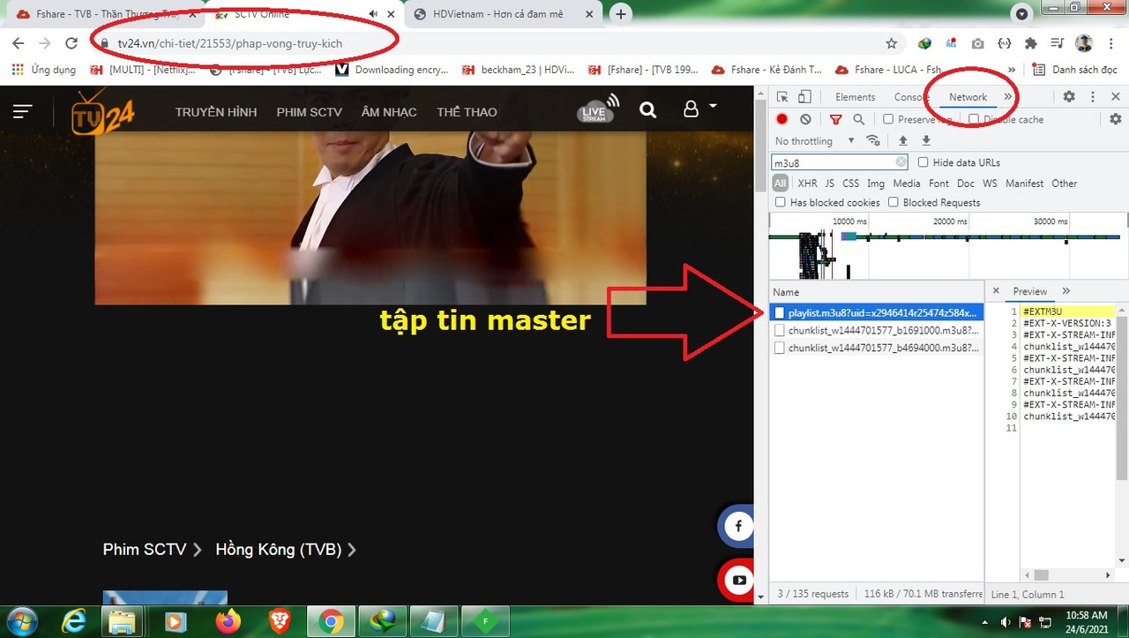The width and height of the screenshot is (1129, 638).
Task: Open the user account icon
Action: coord(692,109)
